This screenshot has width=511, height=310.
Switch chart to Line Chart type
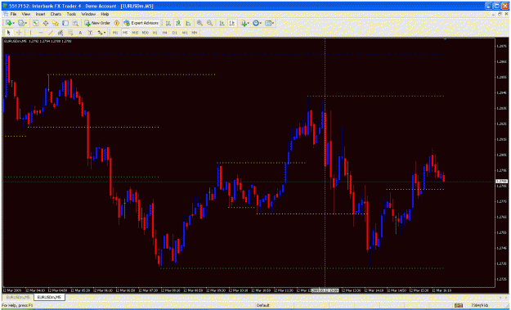(188, 23)
